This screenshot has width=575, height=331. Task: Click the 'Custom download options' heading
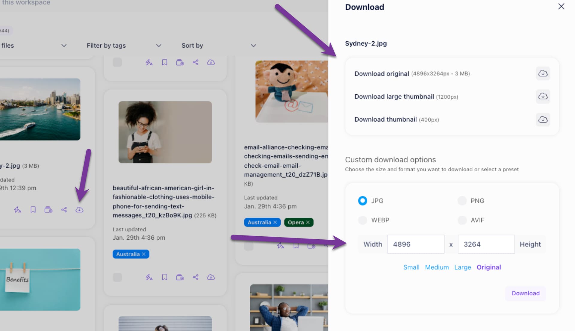click(x=390, y=160)
